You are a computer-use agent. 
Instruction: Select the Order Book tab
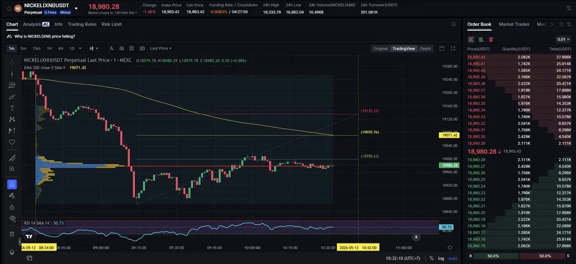tap(480, 24)
